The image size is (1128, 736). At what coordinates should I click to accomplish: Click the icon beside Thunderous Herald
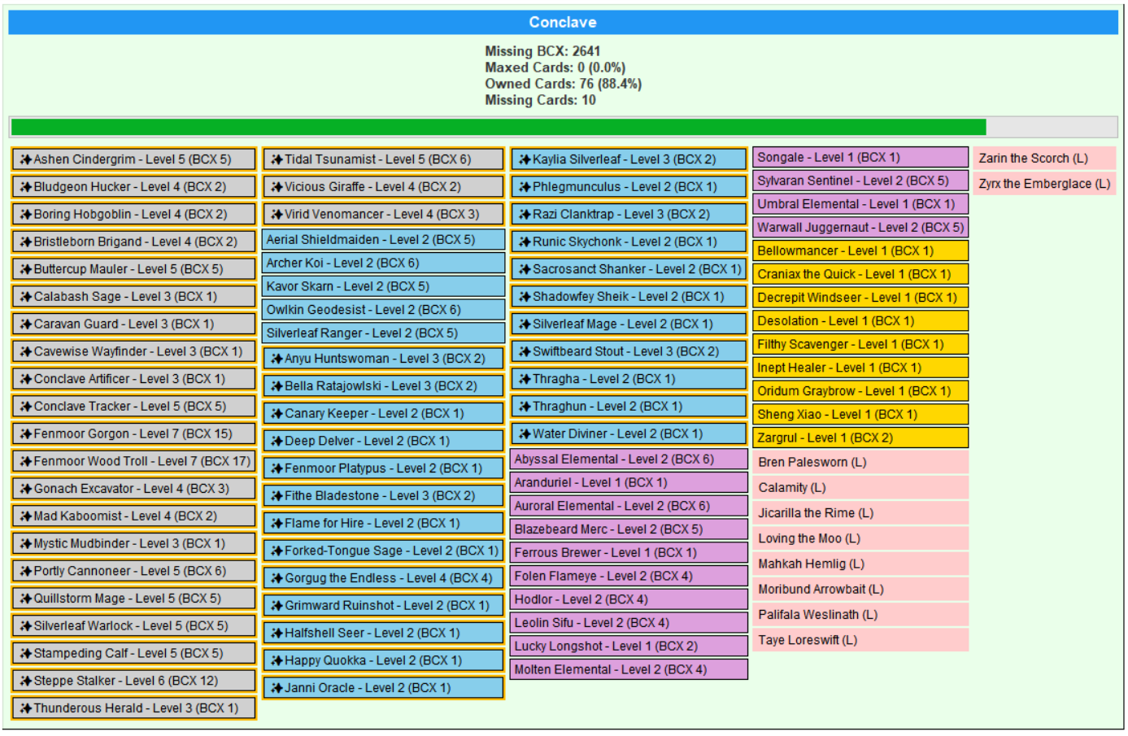(26, 708)
